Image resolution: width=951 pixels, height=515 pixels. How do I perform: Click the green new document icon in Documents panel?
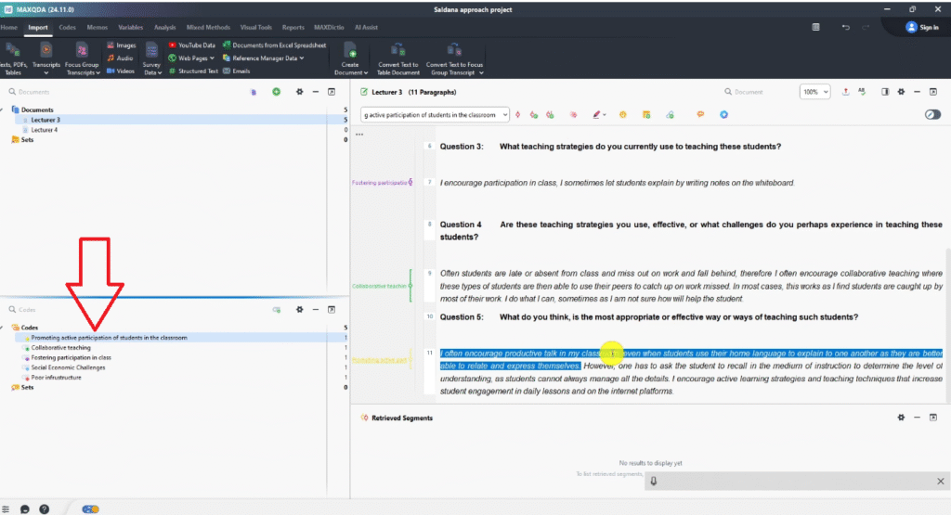[x=276, y=92]
